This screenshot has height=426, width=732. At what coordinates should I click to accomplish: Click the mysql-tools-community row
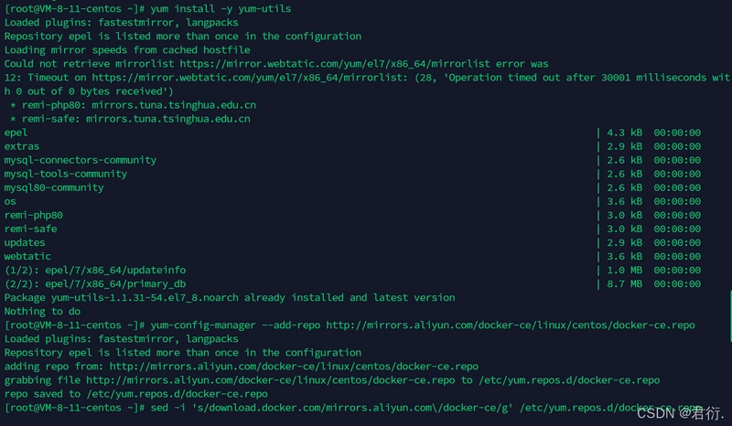pyautogui.click(x=352, y=174)
